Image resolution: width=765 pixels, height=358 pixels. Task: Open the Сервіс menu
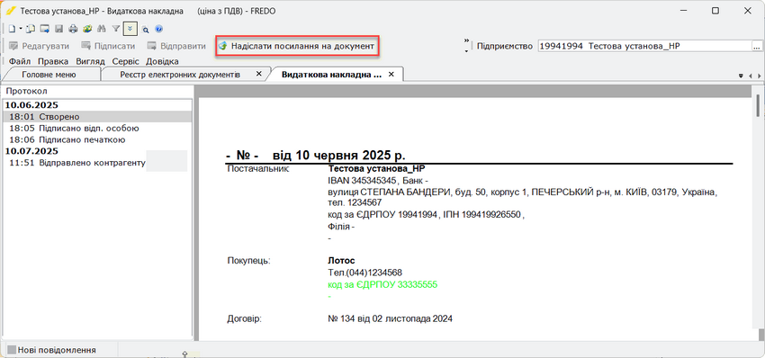125,61
